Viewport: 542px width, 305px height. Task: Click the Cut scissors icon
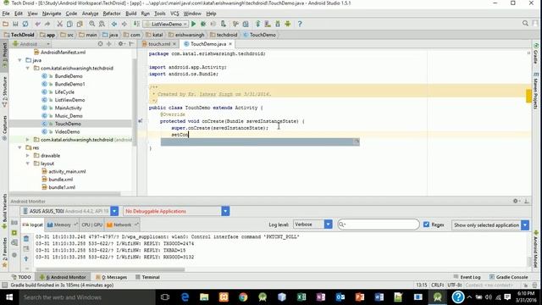tap(60, 24)
